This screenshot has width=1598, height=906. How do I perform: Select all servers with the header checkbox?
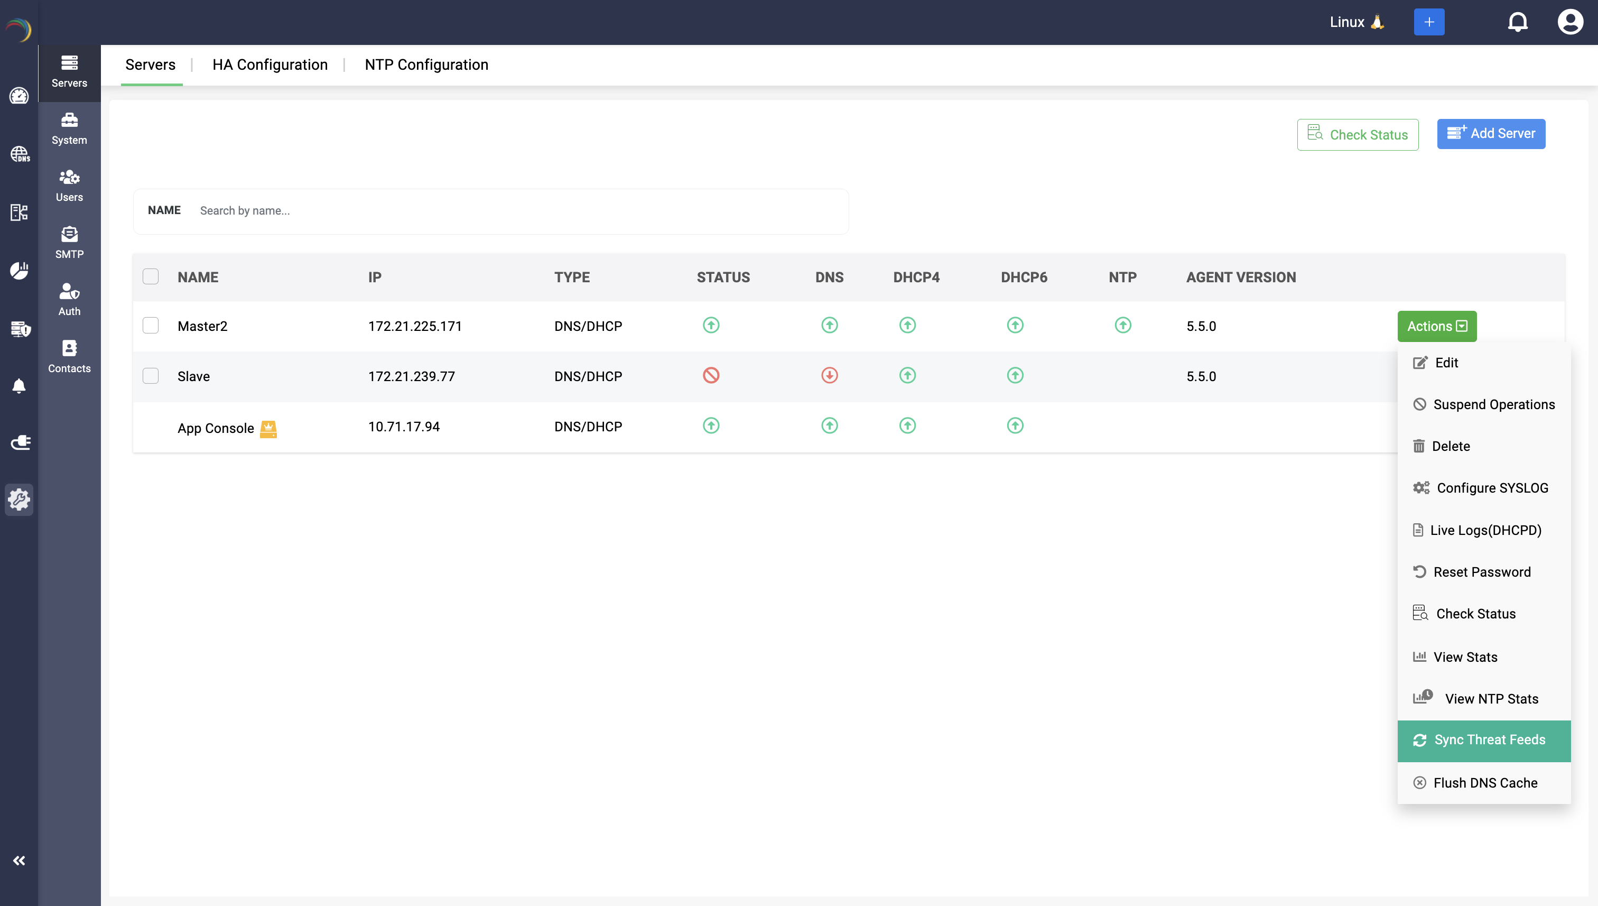point(151,275)
